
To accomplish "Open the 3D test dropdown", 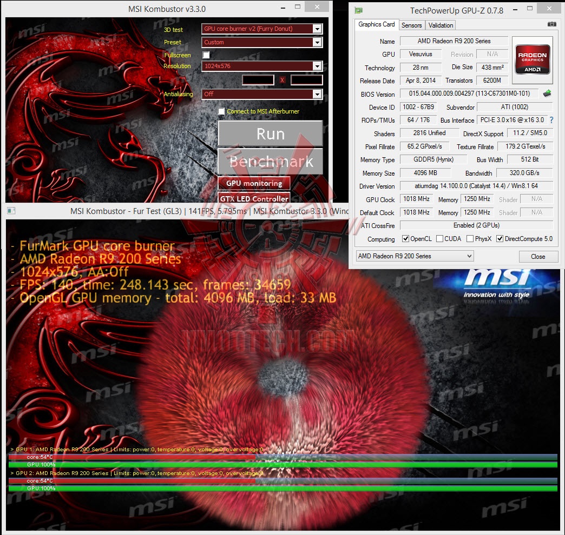I will pos(262,29).
